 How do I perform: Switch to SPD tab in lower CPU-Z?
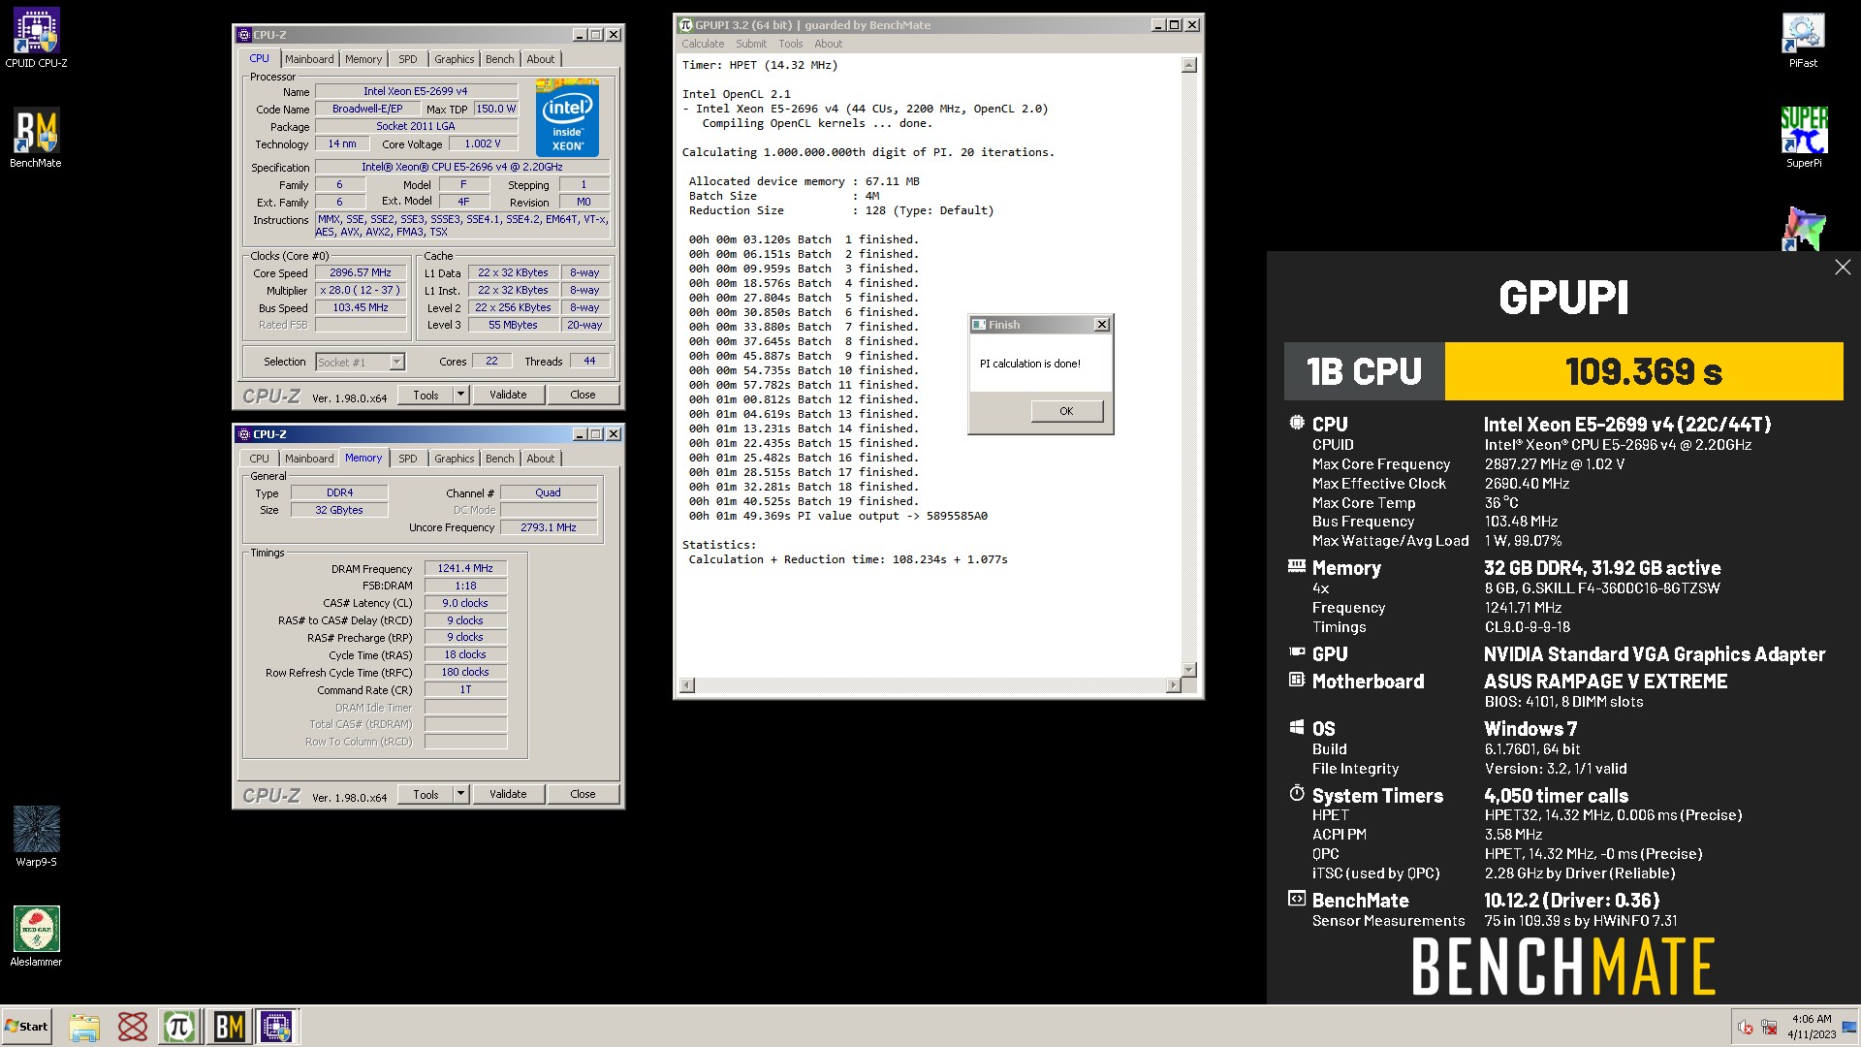408,459
